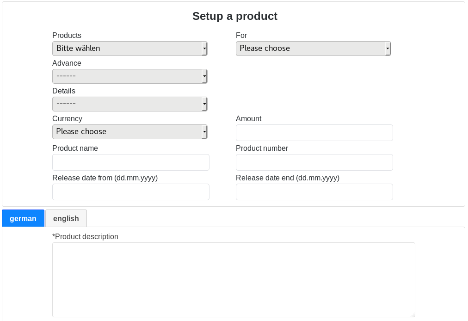Select the Release date end field

314,192
